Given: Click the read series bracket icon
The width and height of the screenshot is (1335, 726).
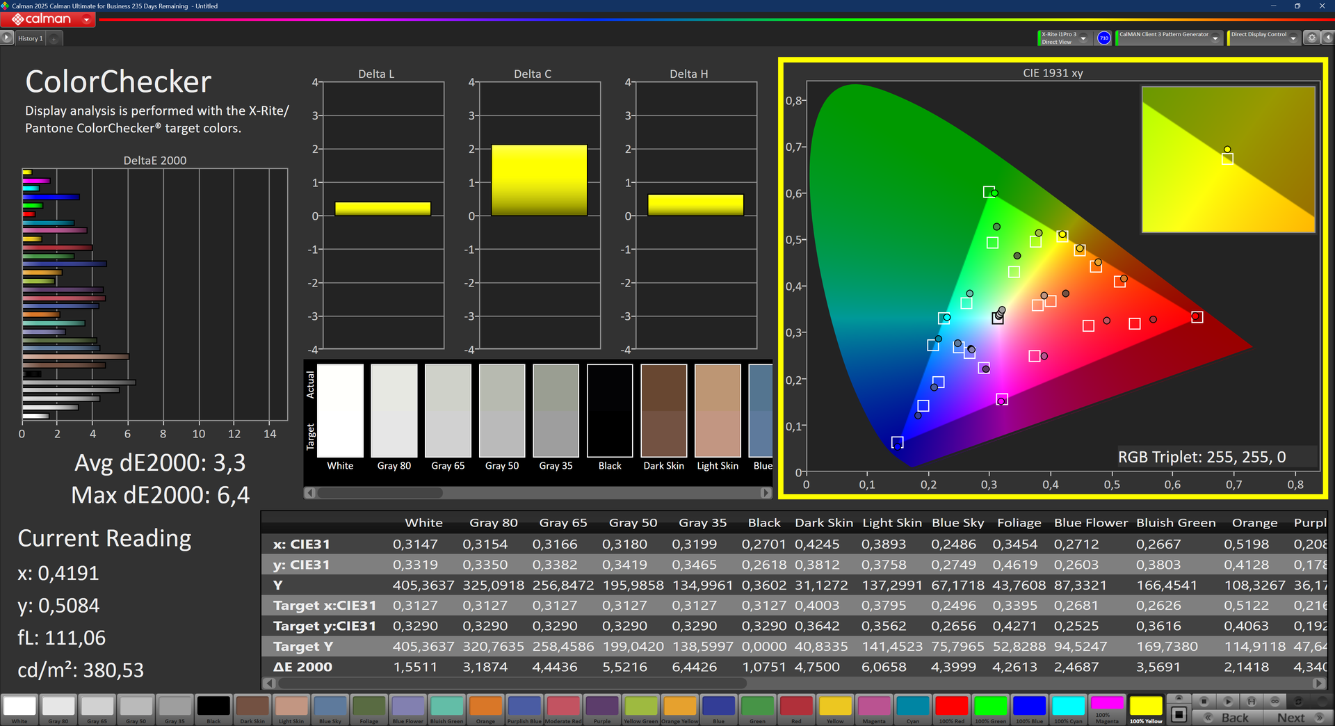Looking at the screenshot, I should click(x=1252, y=701).
